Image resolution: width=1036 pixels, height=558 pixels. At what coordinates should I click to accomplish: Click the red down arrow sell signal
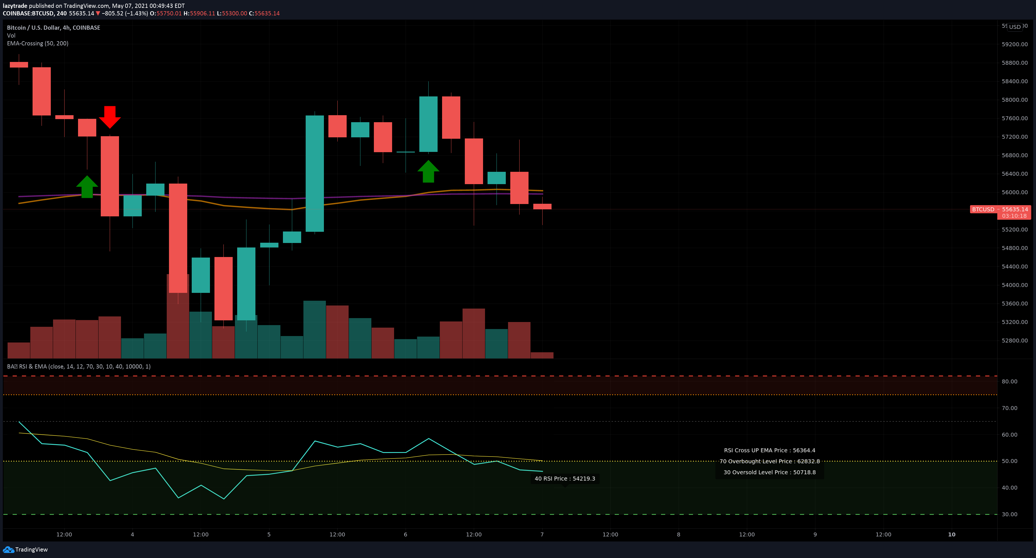pos(110,117)
